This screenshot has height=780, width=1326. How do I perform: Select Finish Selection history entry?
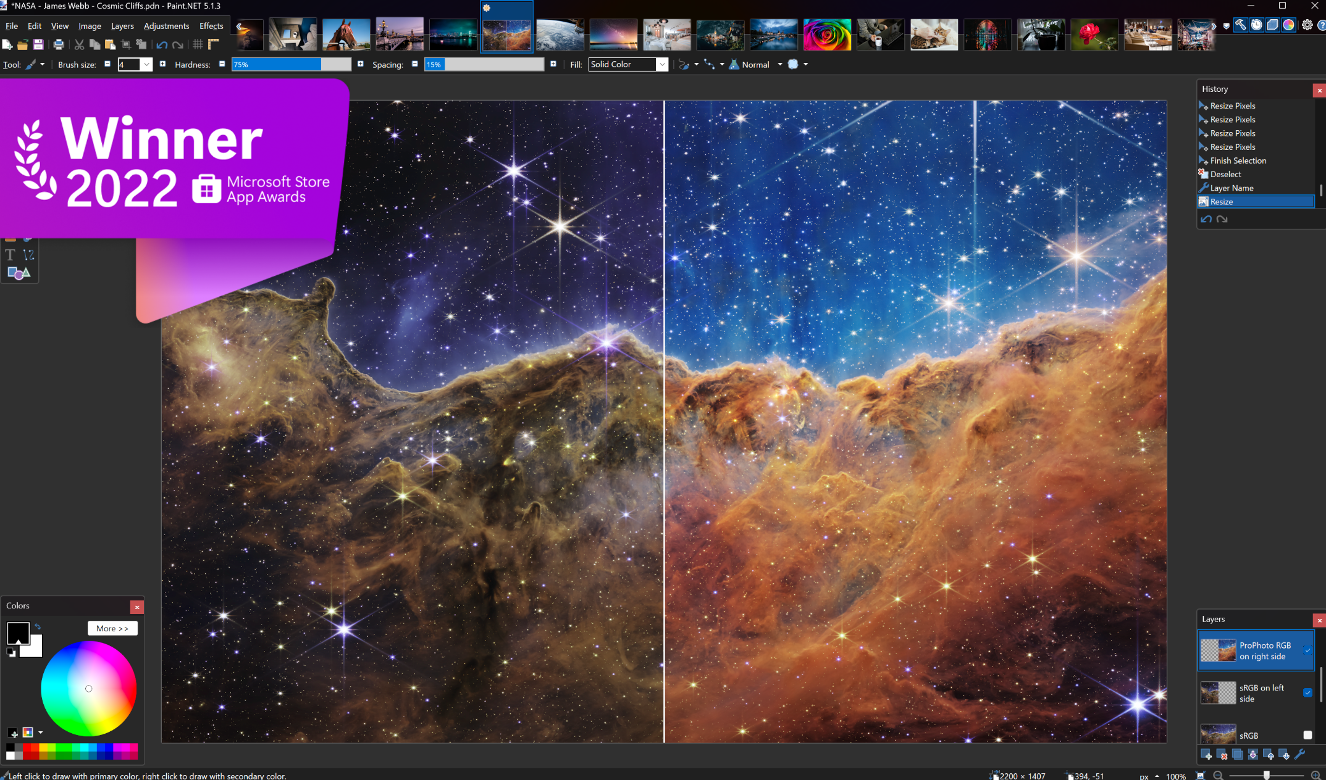coord(1238,160)
